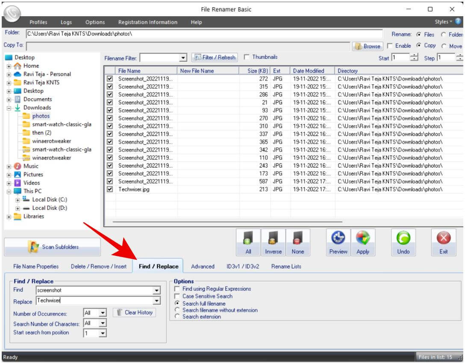465x364 pixels.
Task: Apply the rename changes
Action: point(363,242)
